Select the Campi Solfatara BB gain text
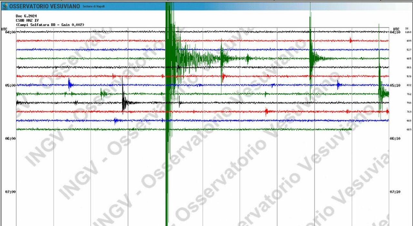 click(50, 24)
